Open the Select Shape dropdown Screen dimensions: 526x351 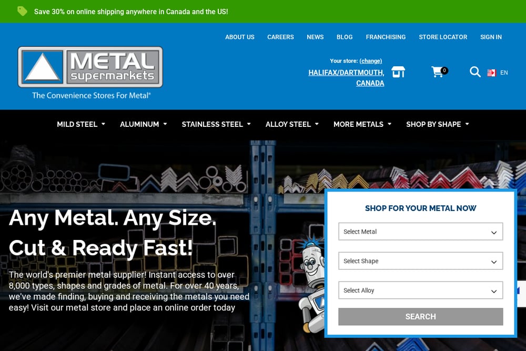click(x=420, y=261)
